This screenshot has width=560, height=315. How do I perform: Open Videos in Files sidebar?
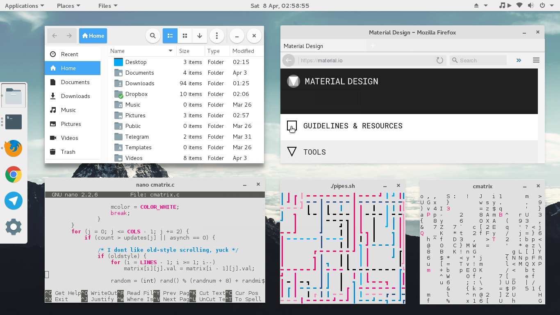pyautogui.click(x=73, y=138)
